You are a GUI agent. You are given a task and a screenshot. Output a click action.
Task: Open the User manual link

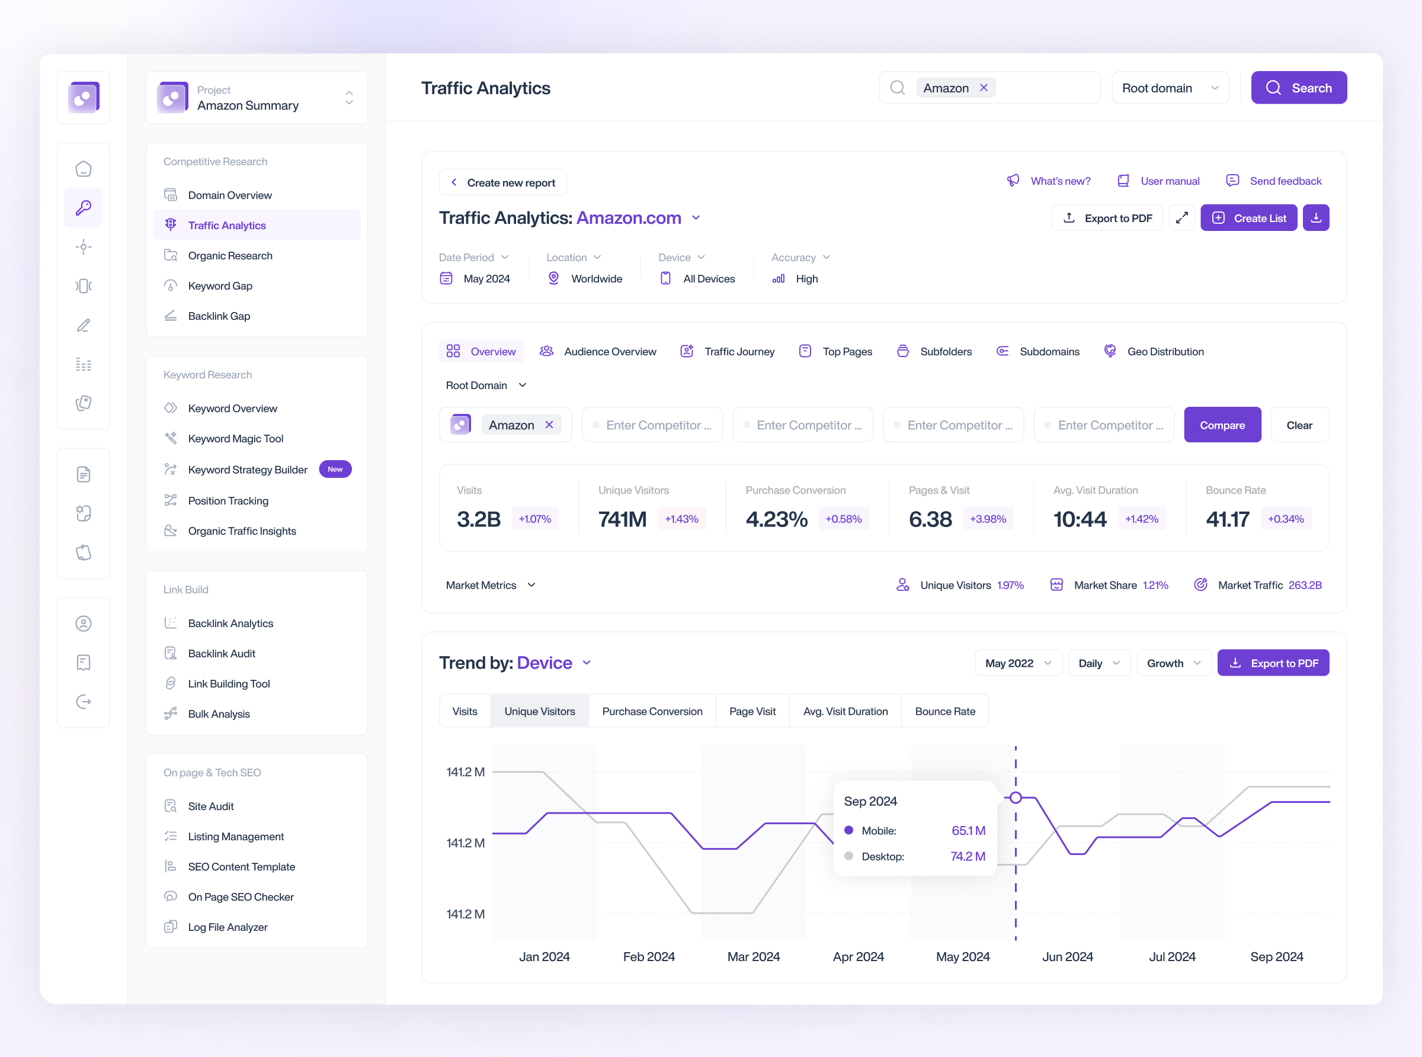tap(1159, 181)
